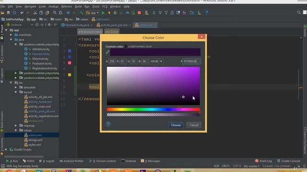This screenshot has width=307, height=172.
Task: Open the ARGB color mode dropdown
Action: (156, 61)
